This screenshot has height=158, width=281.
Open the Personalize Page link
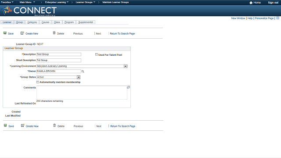264,18
